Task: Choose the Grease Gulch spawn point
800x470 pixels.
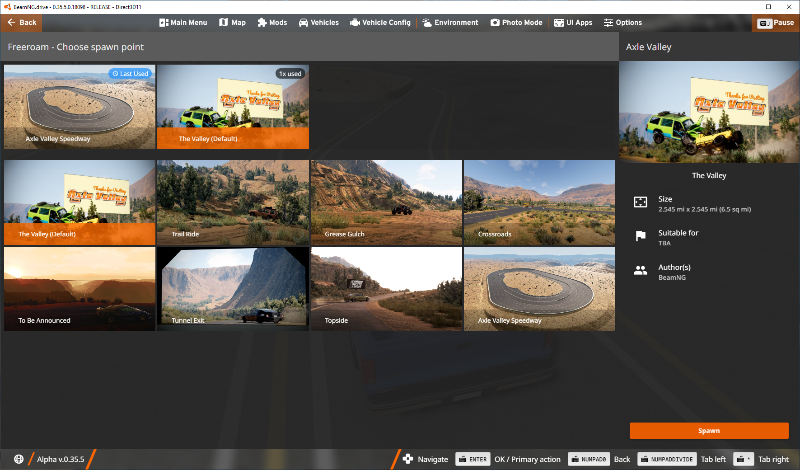Action: (x=386, y=202)
